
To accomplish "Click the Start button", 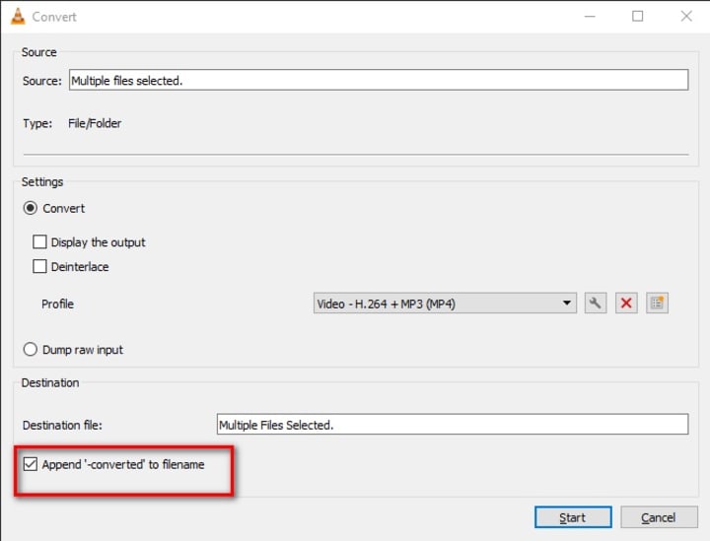I will point(573,517).
